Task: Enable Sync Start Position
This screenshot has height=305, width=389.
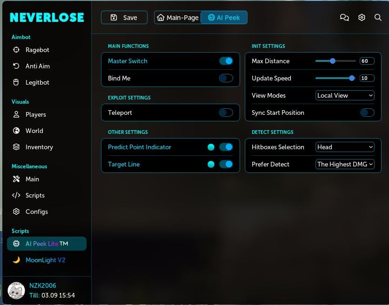Action: pyautogui.click(x=367, y=113)
